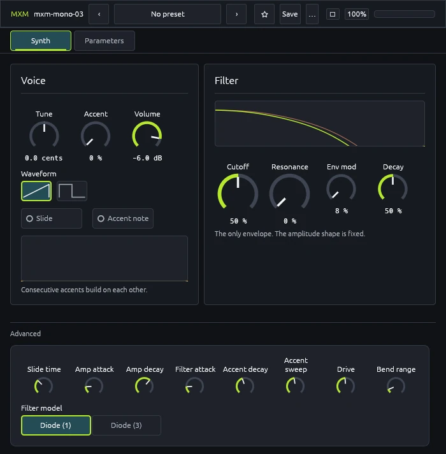Click the filter Decay knob
446x454 pixels.
coord(392,188)
